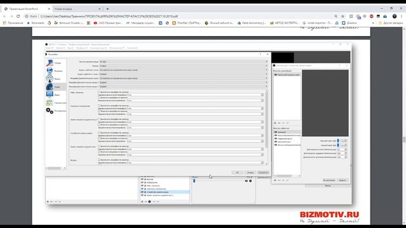This screenshot has width=406, height=228.
Task: Click mixer channel settings gear icon
Action: coord(251,181)
